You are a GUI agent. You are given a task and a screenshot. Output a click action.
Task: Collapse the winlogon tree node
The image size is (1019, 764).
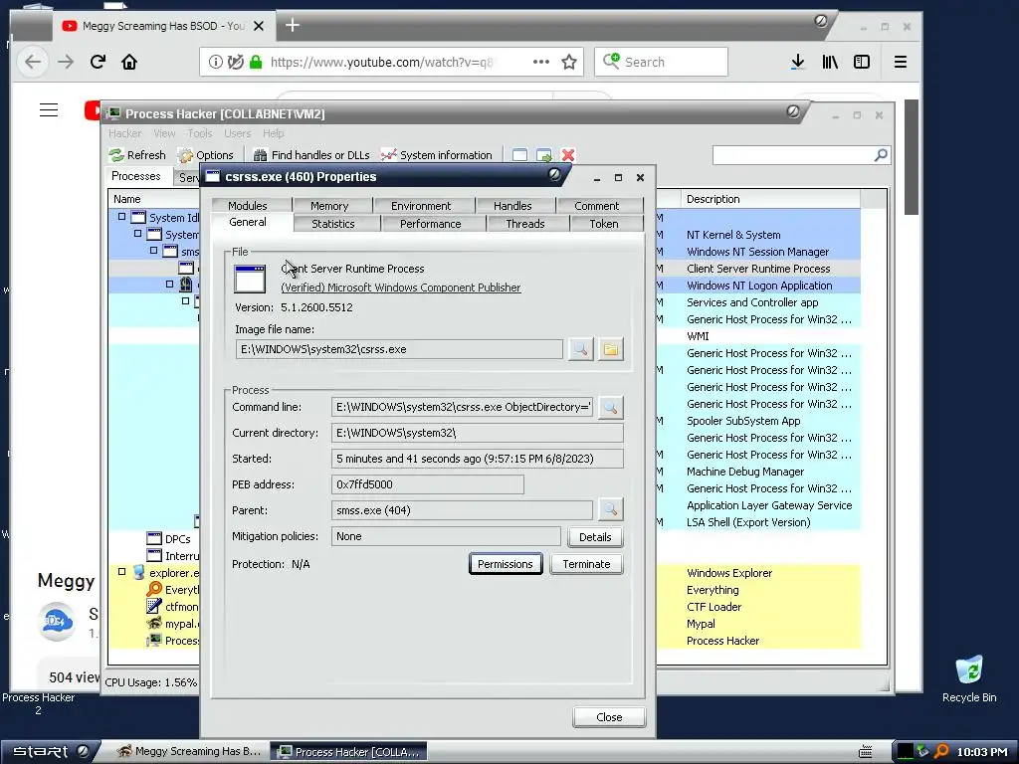point(169,284)
